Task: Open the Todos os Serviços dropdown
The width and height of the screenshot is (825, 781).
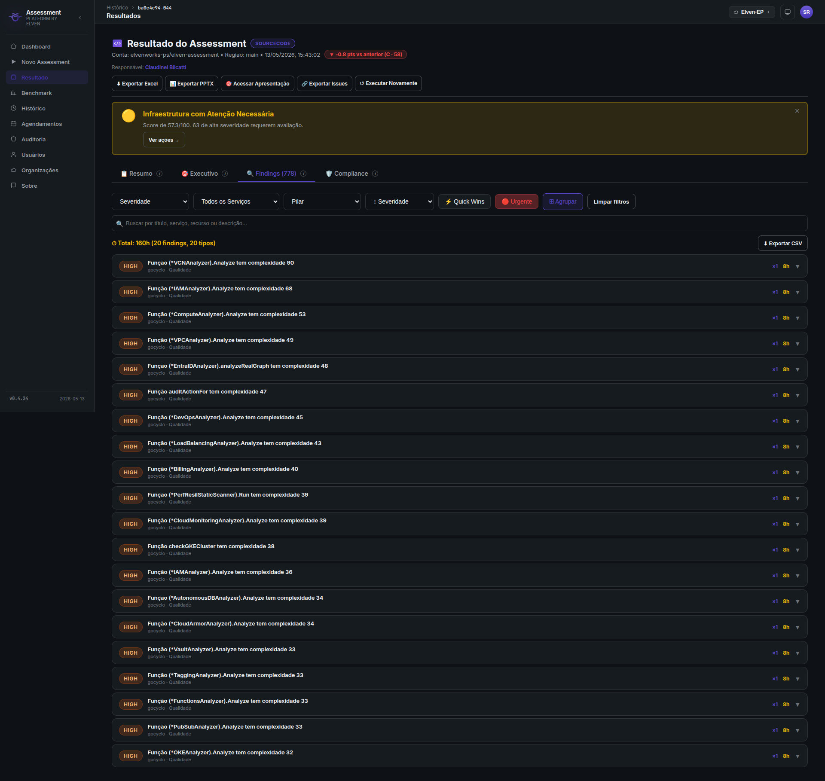Action: point(236,201)
